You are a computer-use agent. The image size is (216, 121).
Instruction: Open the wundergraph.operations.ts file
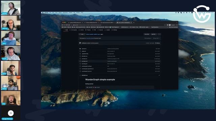[x=88, y=69]
